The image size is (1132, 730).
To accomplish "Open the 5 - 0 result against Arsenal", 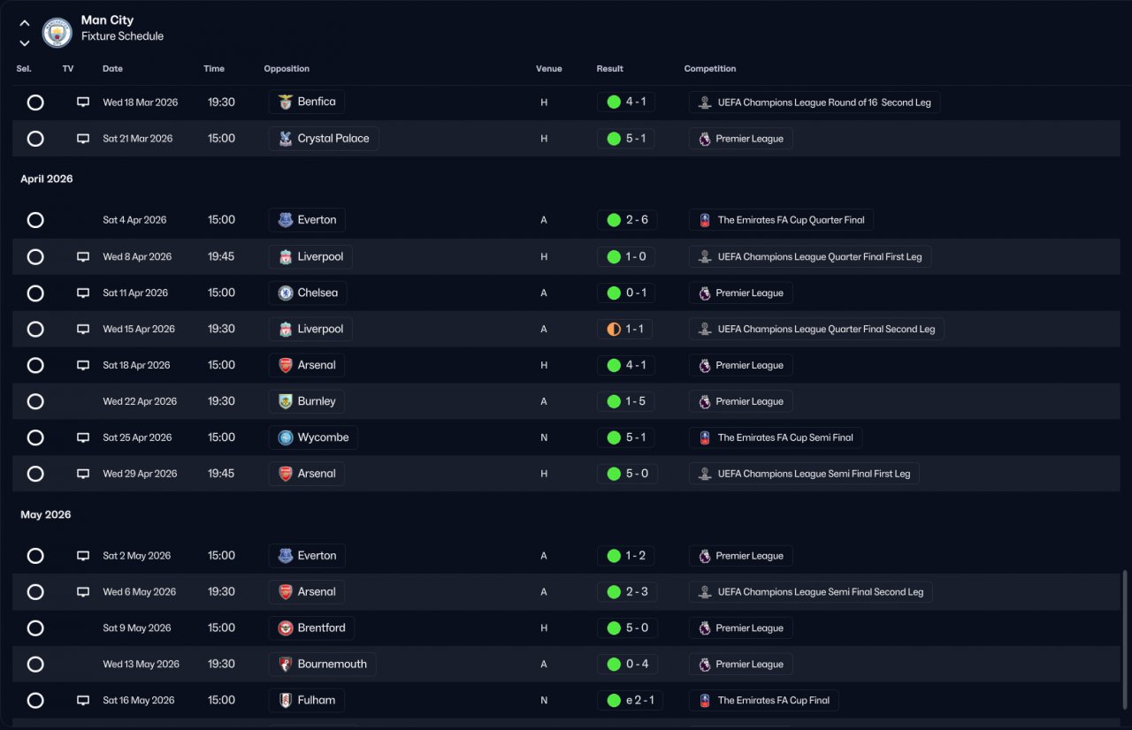I will coord(627,474).
